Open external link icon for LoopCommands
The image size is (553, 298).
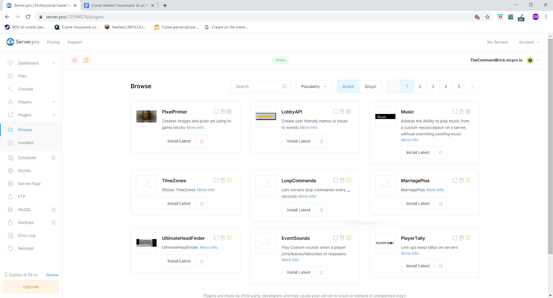point(321,210)
